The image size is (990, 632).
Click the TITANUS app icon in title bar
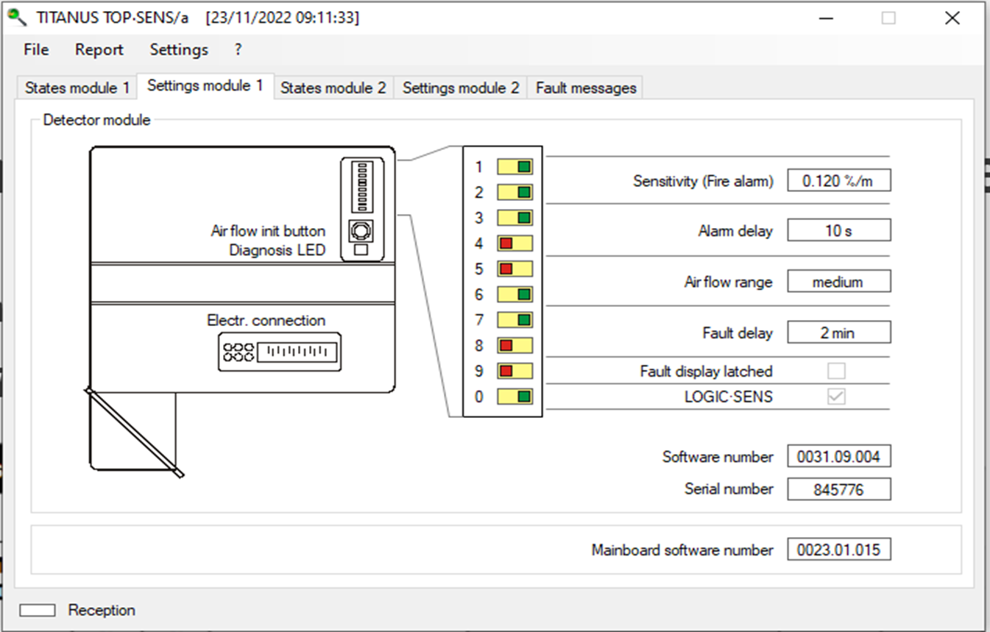[16, 18]
